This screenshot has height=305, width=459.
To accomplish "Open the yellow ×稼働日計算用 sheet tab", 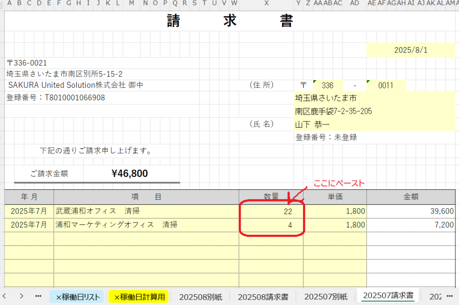I will 138,296.
